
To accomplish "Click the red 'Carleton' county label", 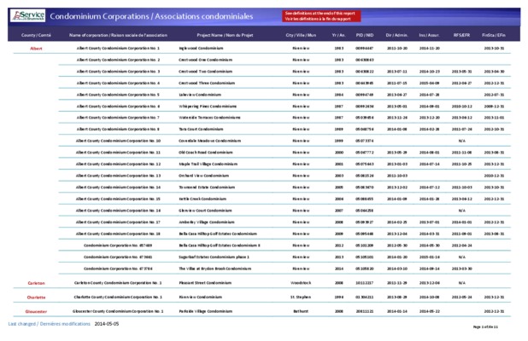I will point(36,283).
